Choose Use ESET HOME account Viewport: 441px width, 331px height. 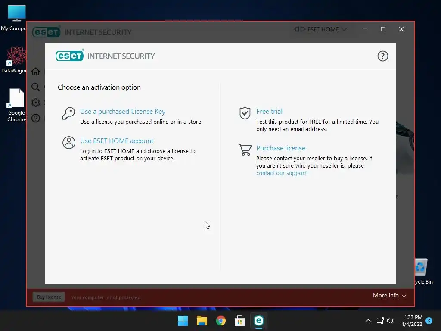pos(117,141)
